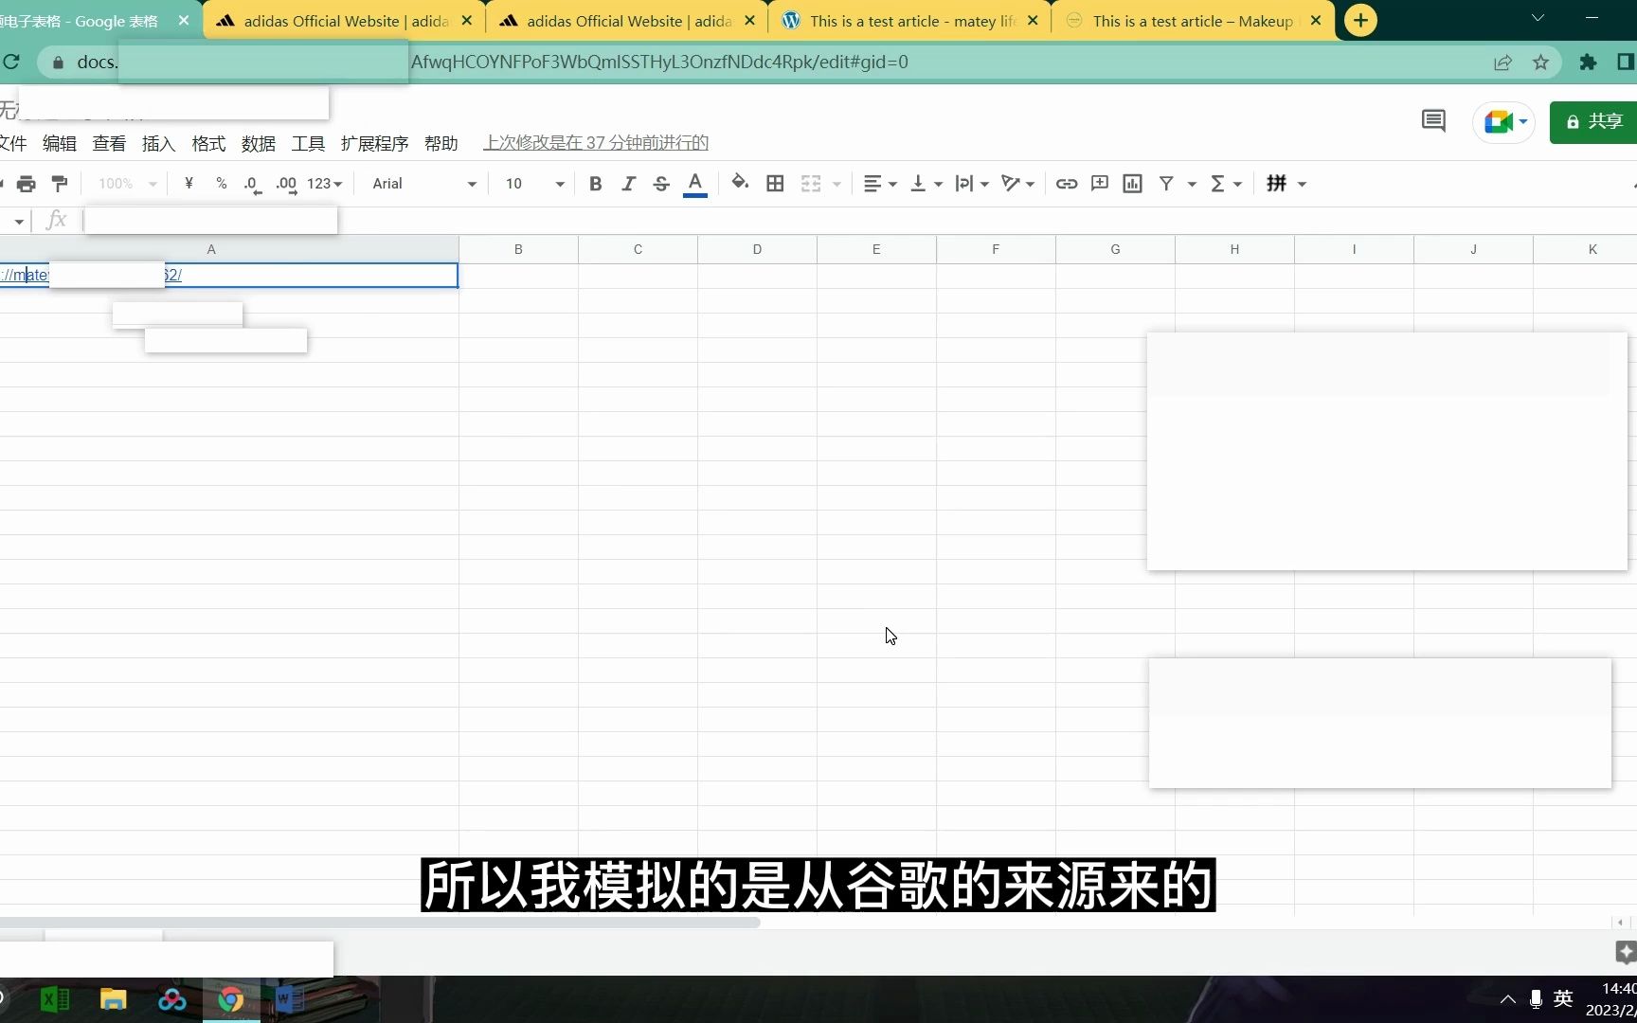Click the merge cells icon
The height and width of the screenshot is (1023, 1637).
pos(811,184)
